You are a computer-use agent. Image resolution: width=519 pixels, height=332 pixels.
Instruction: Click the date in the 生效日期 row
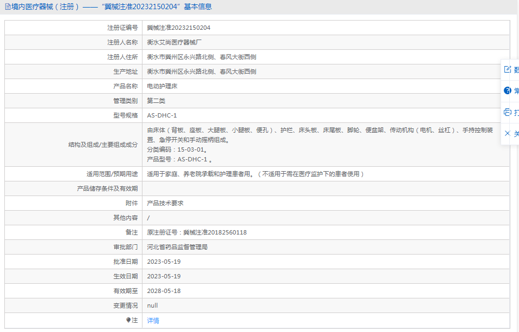pos(164,276)
